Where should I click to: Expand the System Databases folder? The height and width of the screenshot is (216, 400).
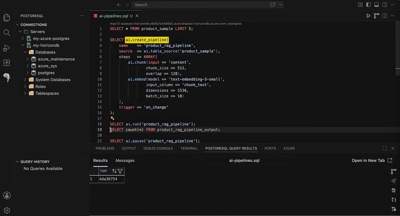tap(25, 80)
